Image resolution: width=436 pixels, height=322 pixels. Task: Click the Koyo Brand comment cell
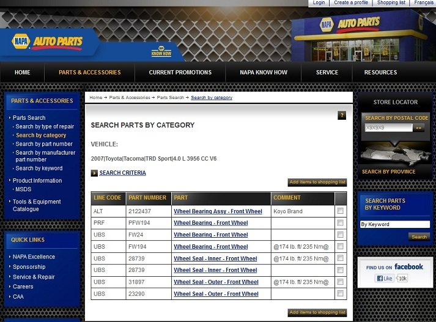(303, 211)
